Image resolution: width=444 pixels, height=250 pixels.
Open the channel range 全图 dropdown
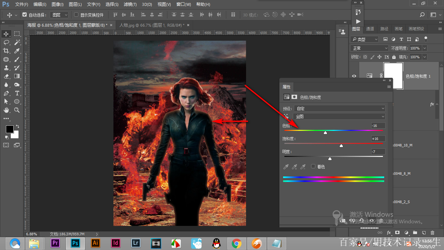coord(339,116)
